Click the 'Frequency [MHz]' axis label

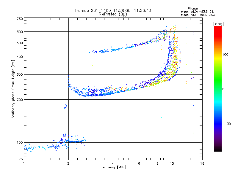113,167
